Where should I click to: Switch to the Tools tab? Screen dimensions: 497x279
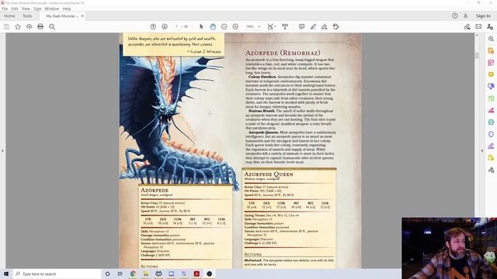point(27,15)
